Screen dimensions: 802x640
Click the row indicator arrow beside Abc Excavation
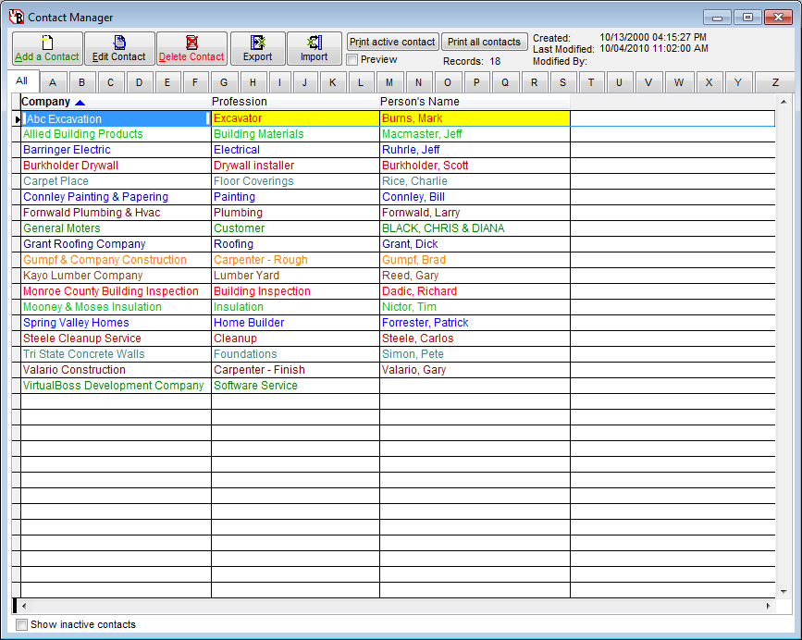tap(17, 119)
